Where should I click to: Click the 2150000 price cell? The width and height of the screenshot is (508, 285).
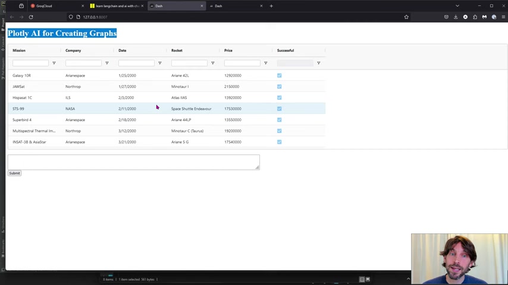pyautogui.click(x=246, y=86)
